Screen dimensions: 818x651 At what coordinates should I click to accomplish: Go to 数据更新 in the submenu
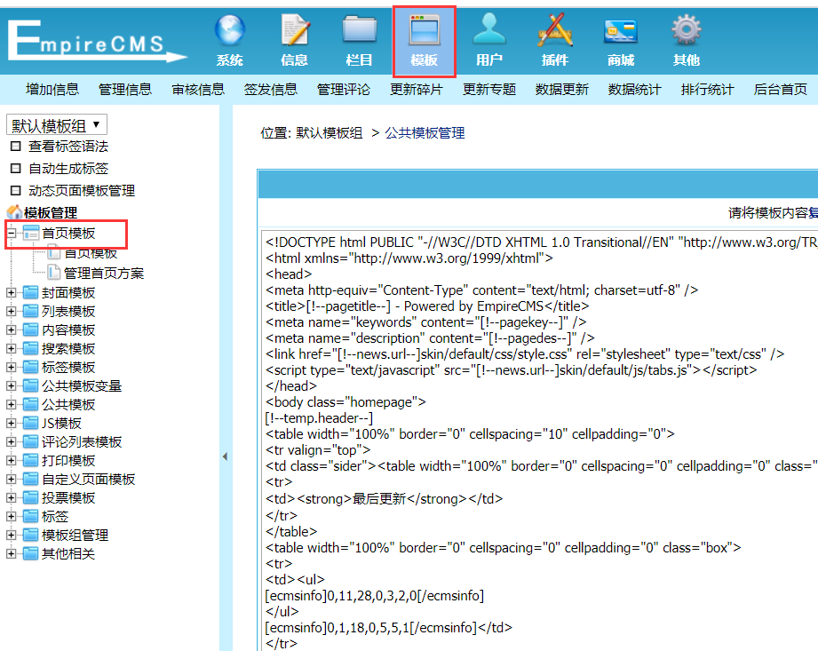pos(562,89)
